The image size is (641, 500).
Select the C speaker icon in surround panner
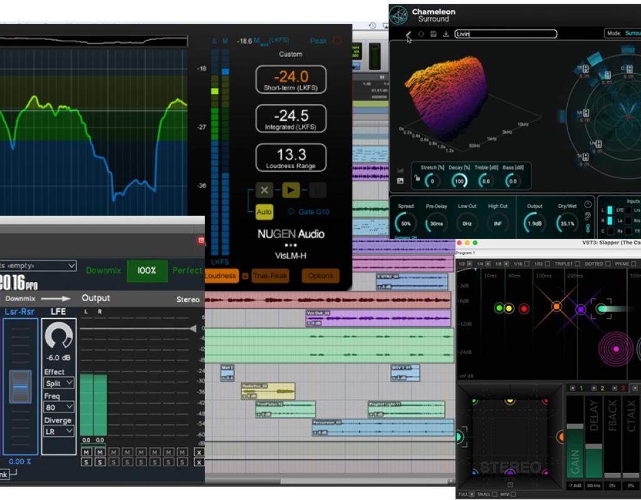(629, 69)
